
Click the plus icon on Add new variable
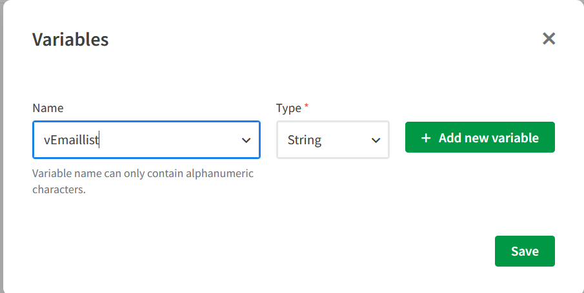(426, 138)
